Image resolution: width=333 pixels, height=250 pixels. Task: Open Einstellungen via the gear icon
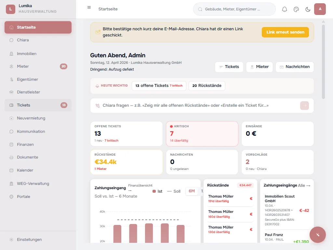[x=11, y=239]
